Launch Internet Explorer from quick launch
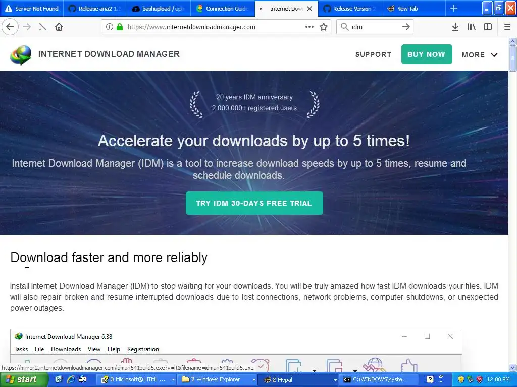The width and height of the screenshot is (517, 387). coord(71,379)
